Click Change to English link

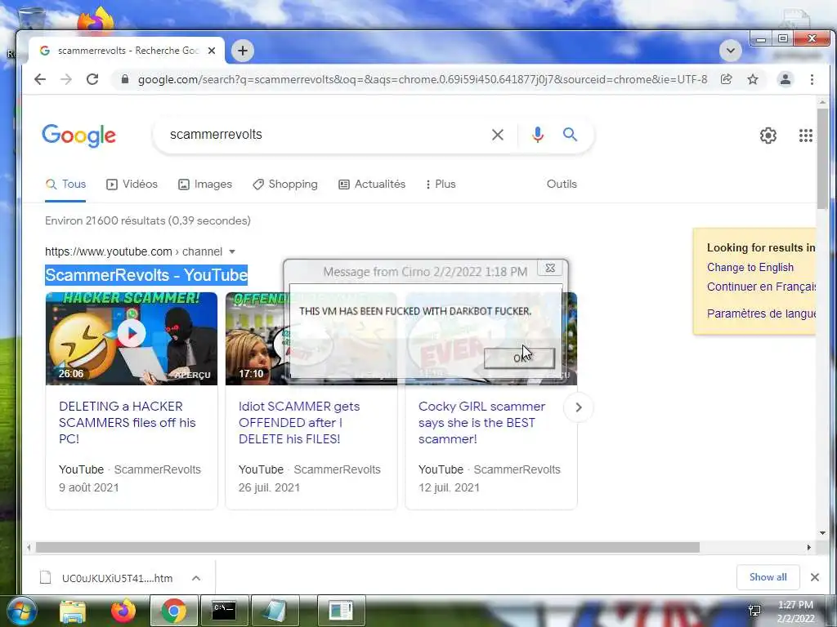(750, 267)
